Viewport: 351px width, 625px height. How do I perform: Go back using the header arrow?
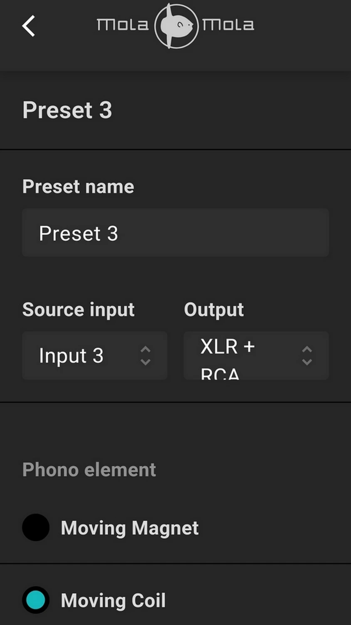click(x=29, y=26)
